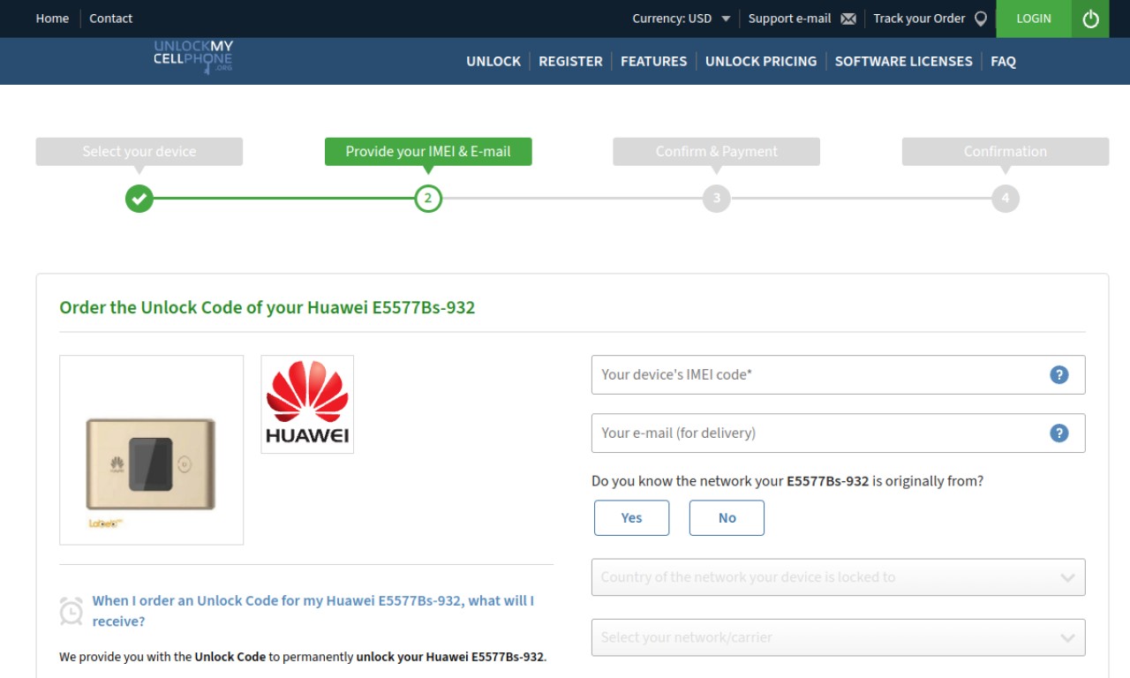The width and height of the screenshot is (1130, 678).
Task: Open the SOFTWARE LICENSES menu item
Action: pyautogui.click(x=903, y=61)
